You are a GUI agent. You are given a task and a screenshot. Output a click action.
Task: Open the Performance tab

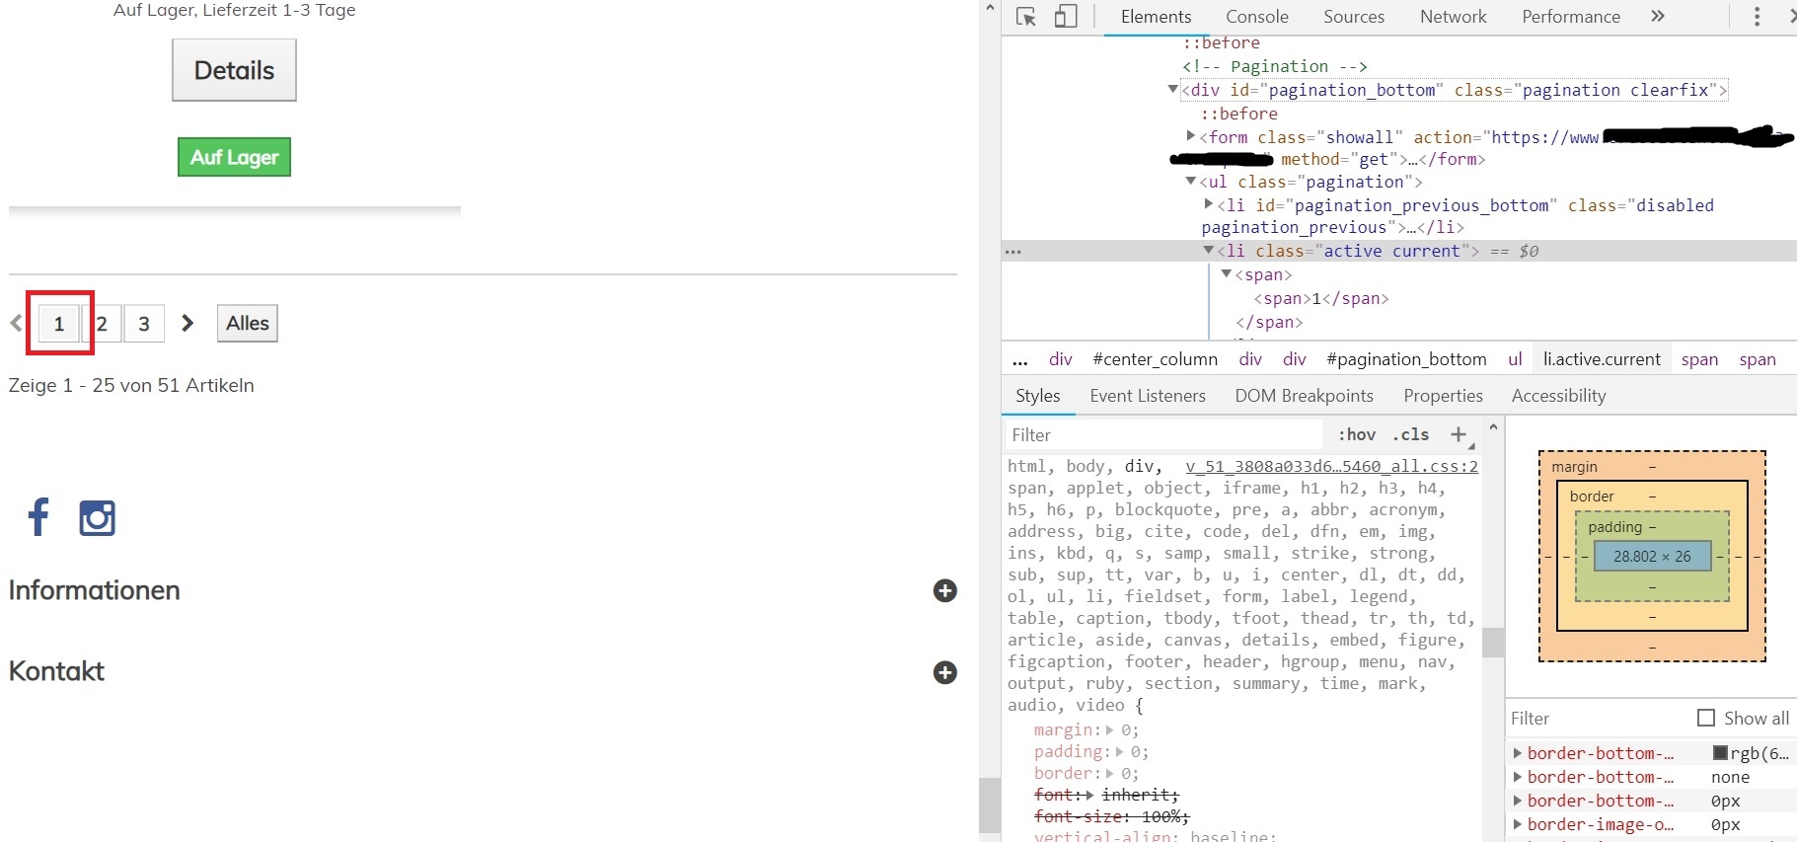tap(1571, 17)
